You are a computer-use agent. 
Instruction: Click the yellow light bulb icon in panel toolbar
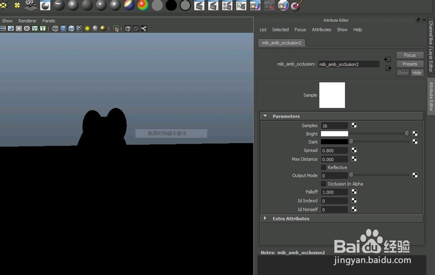click(87, 29)
